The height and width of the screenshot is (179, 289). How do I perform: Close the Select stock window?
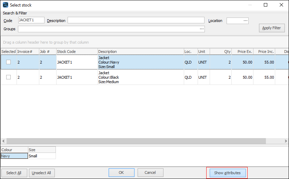click(x=281, y=5)
